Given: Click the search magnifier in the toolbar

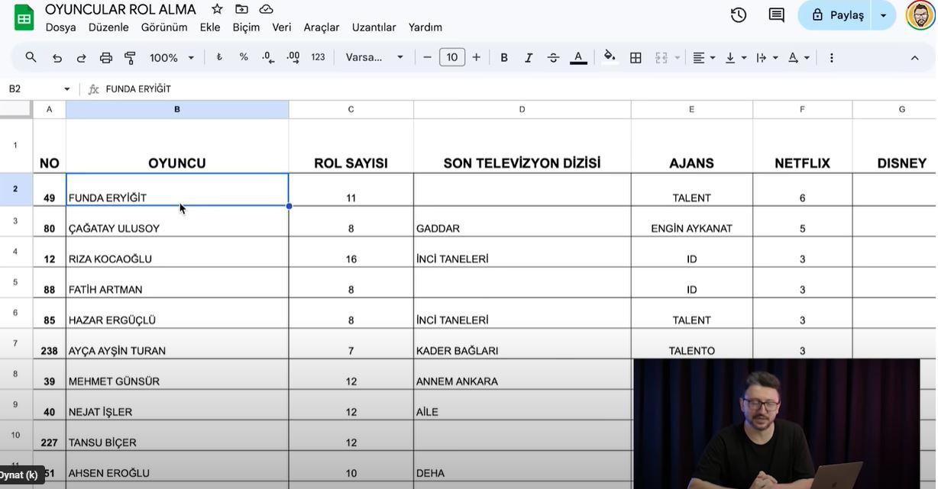Looking at the screenshot, I should [x=31, y=57].
